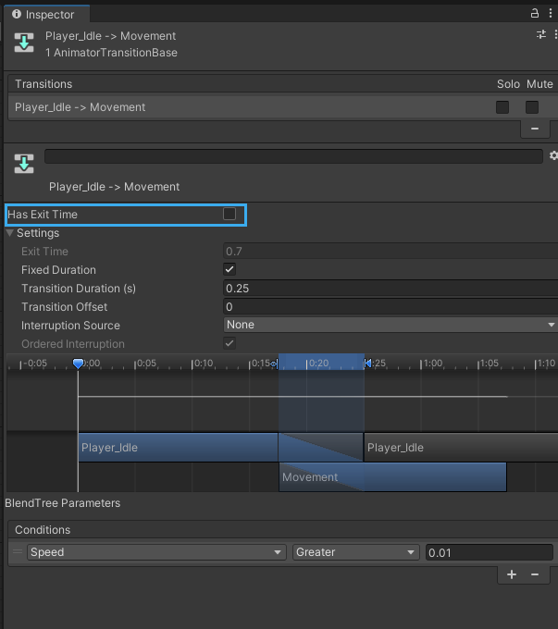The height and width of the screenshot is (629, 558).
Task: Open the transition presets sliders icon
Action: [x=541, y=35]
